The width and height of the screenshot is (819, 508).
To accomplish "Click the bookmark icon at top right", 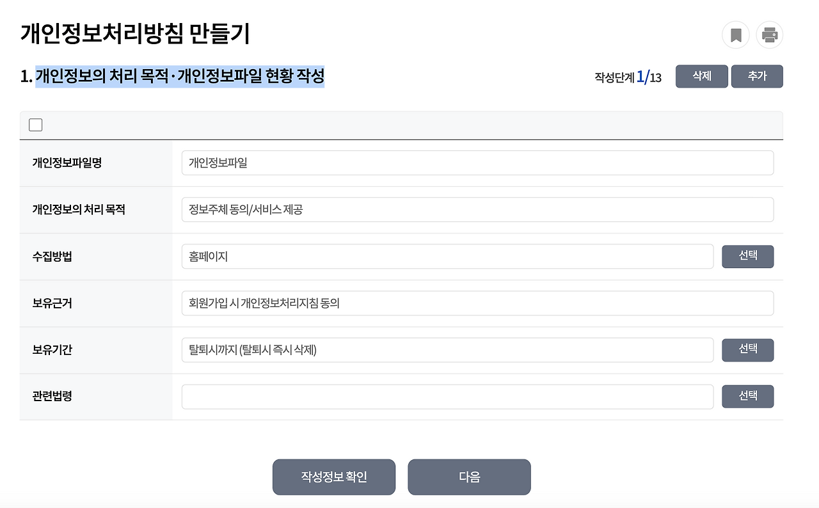I will [735, 35].
